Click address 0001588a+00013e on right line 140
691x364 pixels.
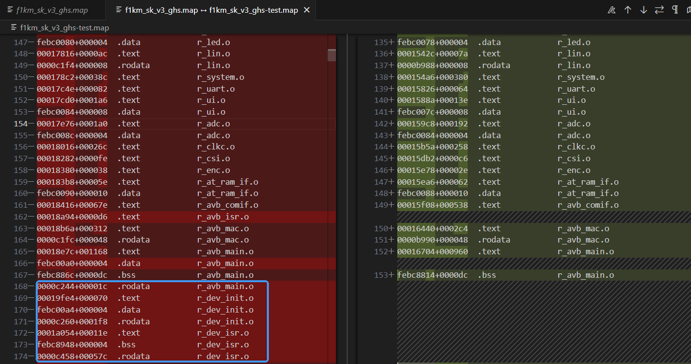coord(432,100)
